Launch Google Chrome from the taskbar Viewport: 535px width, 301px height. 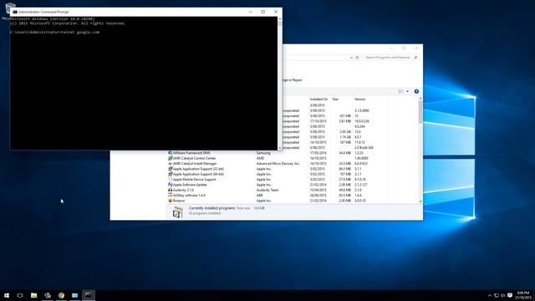tap(61, 295)
